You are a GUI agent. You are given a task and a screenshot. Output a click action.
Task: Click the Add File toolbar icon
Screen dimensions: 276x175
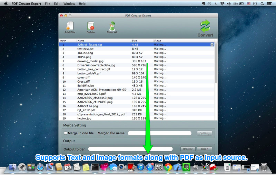pyautogui.click(x=70, y=28)
